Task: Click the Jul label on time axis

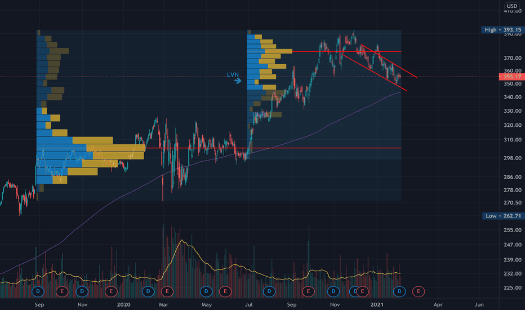Action: [248, 304]
